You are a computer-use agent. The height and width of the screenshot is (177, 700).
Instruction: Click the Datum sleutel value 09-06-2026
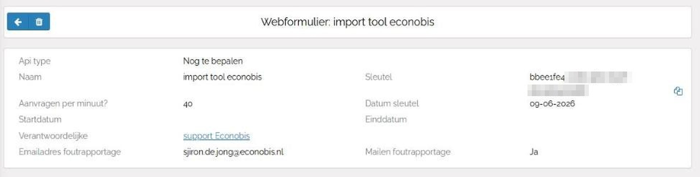[552, 104]
